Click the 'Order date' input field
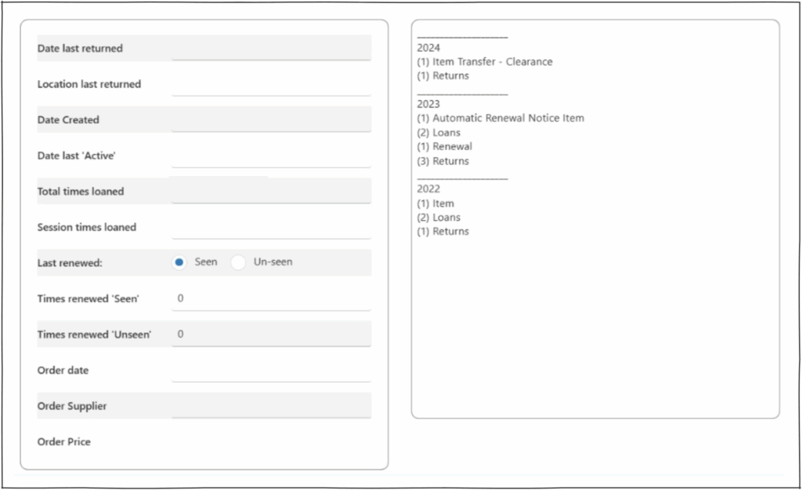This screenshot has width=802, height=490. tap(271, 370)
